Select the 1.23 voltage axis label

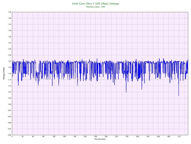click(9, 61)
